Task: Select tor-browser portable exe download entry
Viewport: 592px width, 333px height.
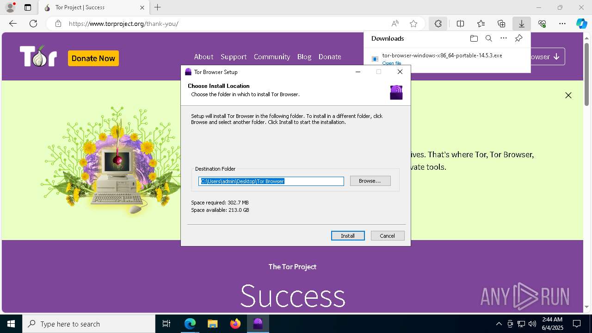Action: click(x=442, y=55)
